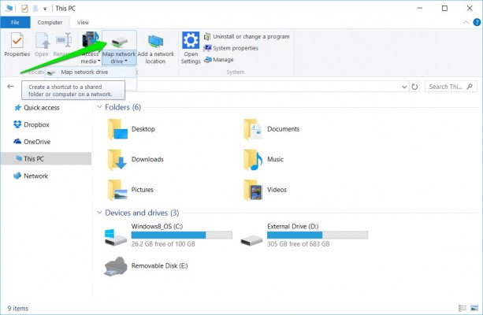Image resolution: width=483 pixels, height=315 pixels.
Task: Open the File menu tab
Action: 14,23
